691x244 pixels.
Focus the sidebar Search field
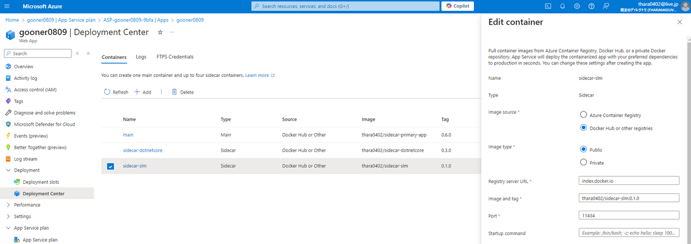[37, 53]
